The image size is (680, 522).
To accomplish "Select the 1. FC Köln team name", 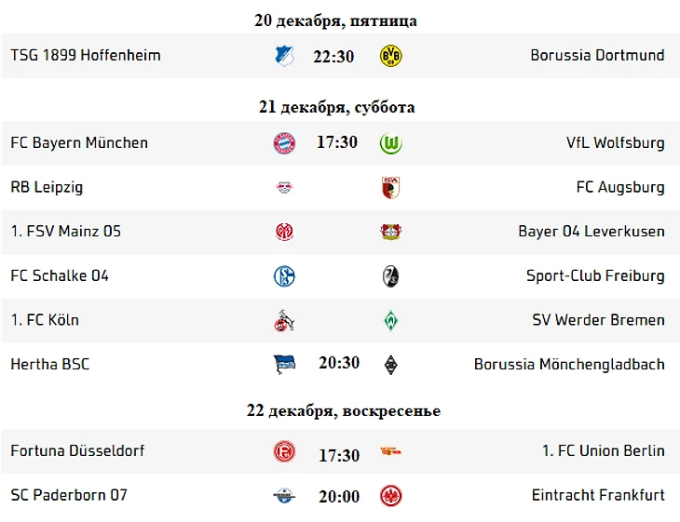I will 45,320.
